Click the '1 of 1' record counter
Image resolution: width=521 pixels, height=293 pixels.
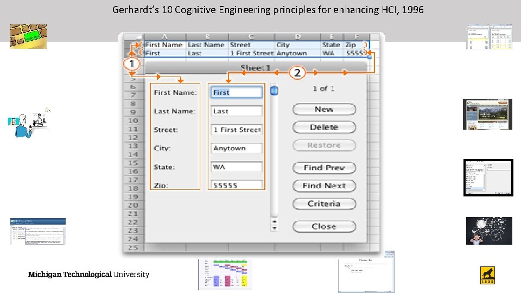pos(323,88)
